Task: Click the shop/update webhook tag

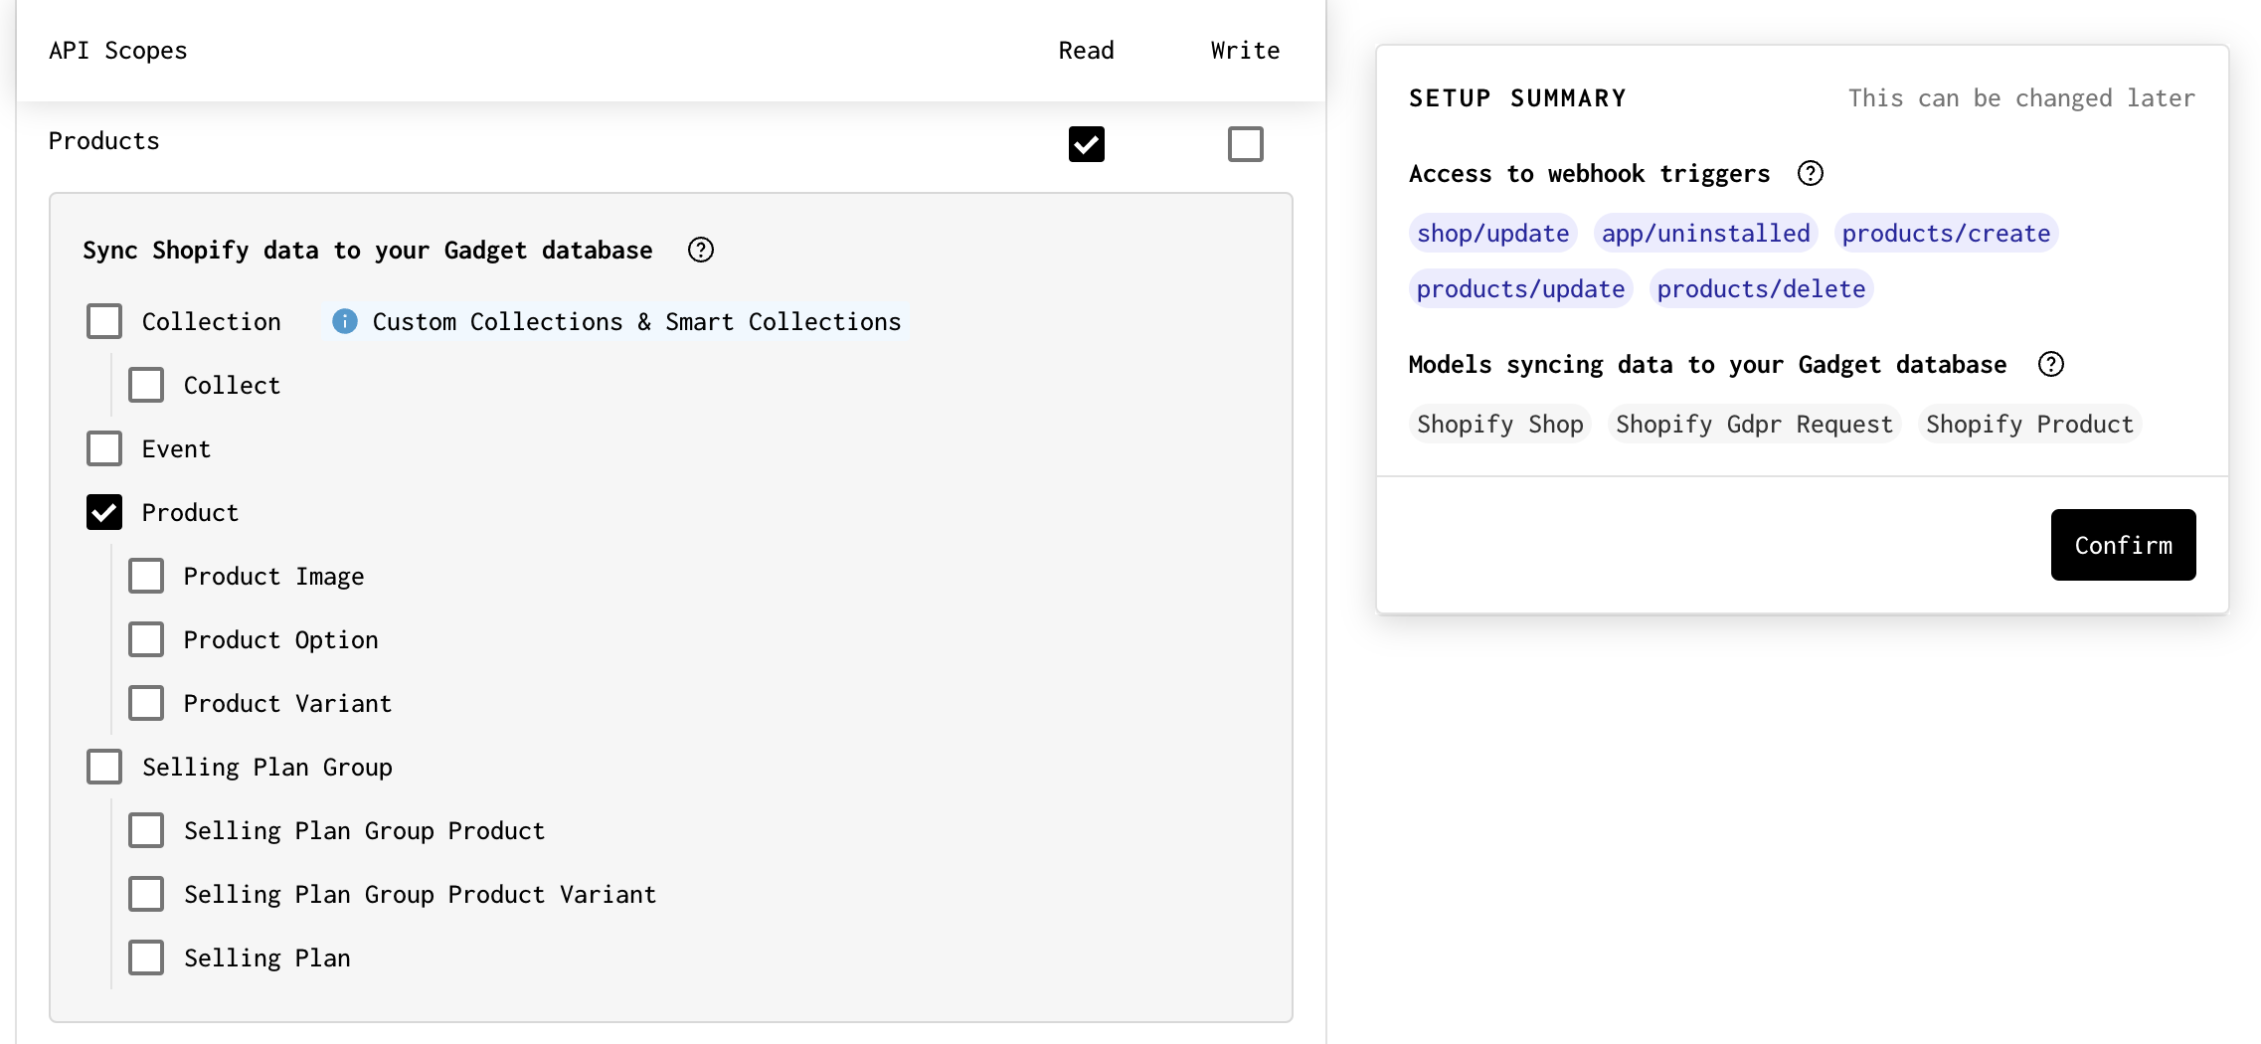Action: pos(1492,233)
